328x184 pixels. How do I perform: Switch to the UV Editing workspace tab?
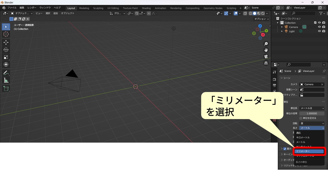[x=113, y=8]
